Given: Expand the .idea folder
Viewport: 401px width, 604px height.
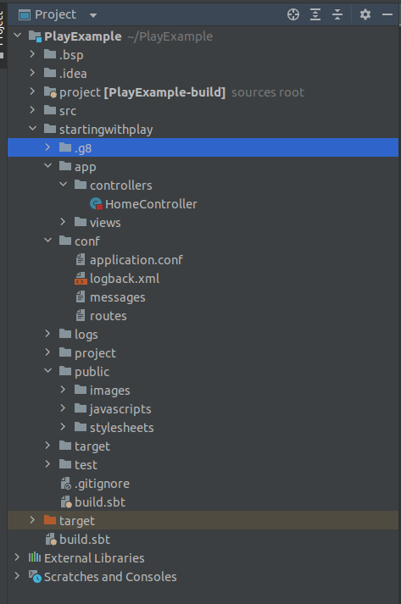Looking at the screenshot, I should [x=32, y=73].
